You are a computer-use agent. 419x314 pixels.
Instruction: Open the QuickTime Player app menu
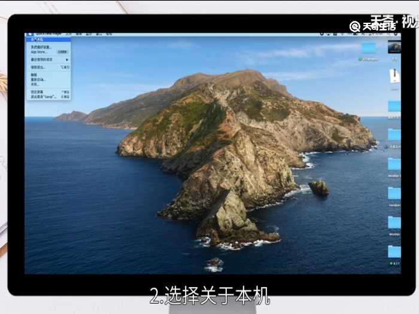49,34
